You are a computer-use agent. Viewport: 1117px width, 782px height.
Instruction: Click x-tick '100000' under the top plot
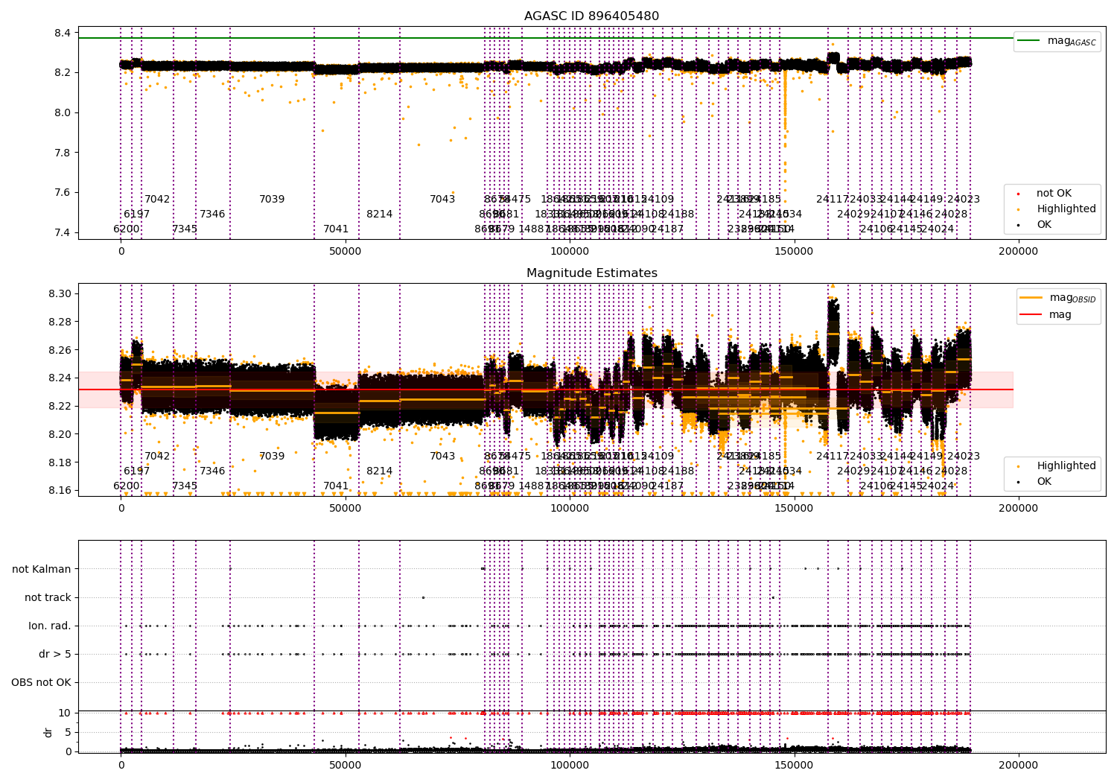(570, 252)
